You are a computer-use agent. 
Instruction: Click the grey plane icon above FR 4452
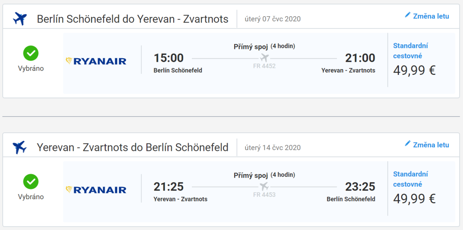(x=264, y=58)
